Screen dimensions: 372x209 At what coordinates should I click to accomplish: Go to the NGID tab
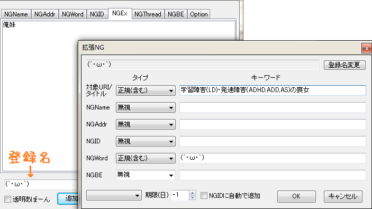[x=97, y=14]
